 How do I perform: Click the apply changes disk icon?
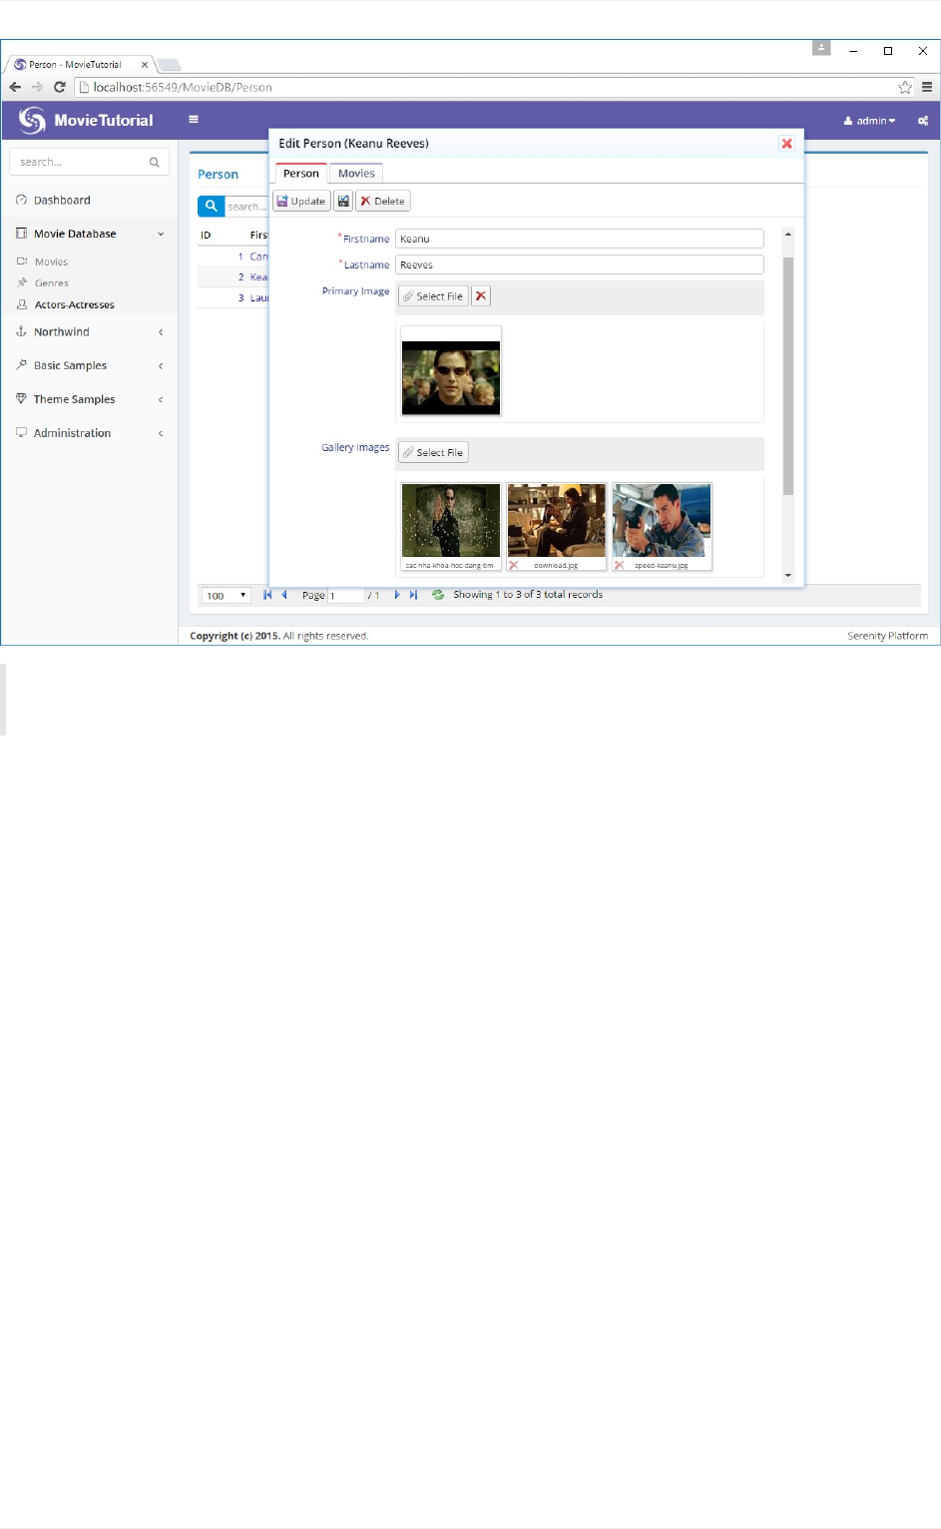click(x=343, y=202)
